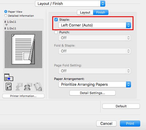Click the document page layout icon
146x130 pixels.
[8, 86]
